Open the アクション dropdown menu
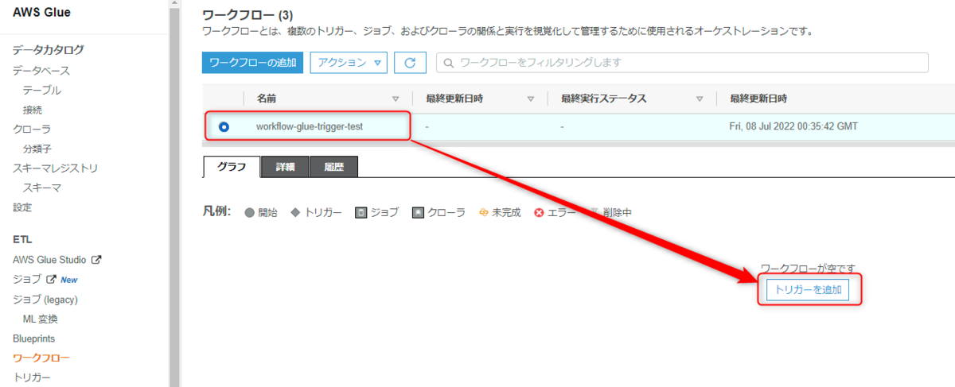 [x=348, y=63]
